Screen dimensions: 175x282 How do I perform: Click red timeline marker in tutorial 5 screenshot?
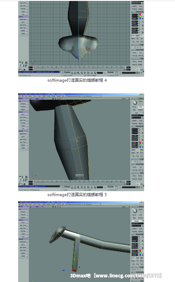(34, 182)
